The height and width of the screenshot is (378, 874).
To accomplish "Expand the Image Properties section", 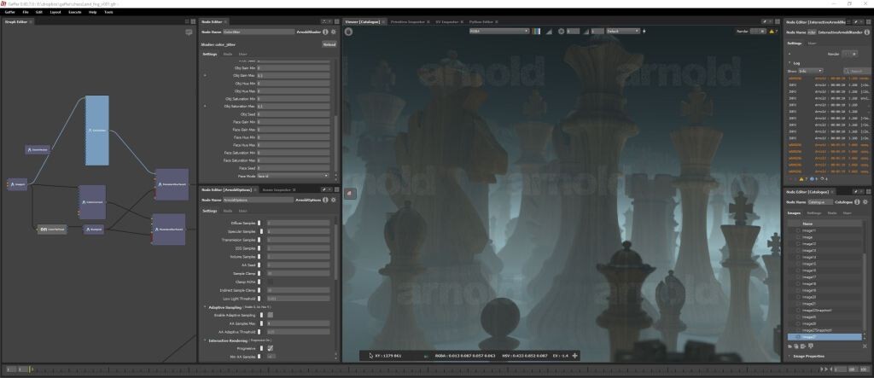I will click(790, 356).
